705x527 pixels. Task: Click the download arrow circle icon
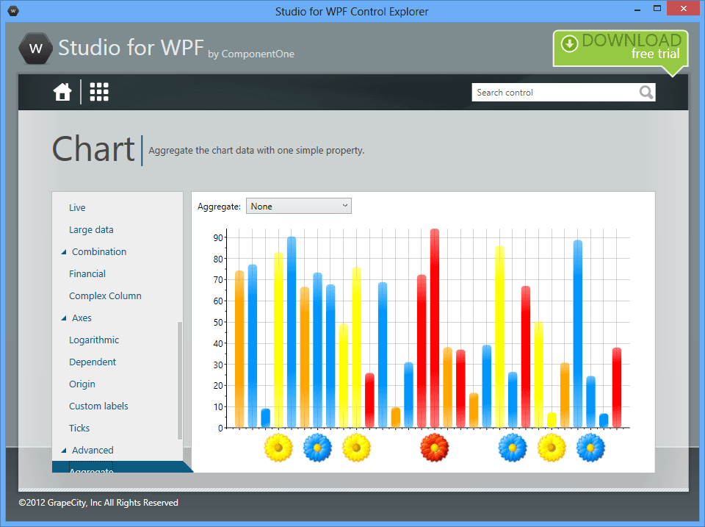569,44
